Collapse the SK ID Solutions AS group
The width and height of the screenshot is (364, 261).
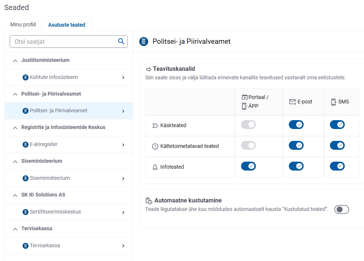15,195
